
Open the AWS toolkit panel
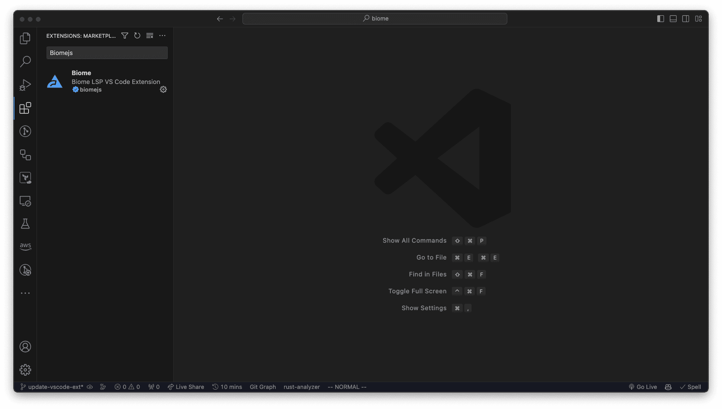[x=25, y=247]
